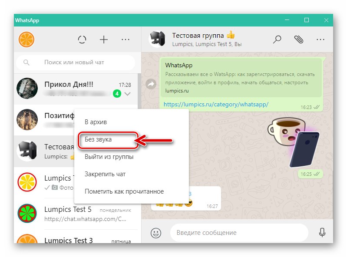The height and width of the screenshot is (257, 347).
Task: Open the emoji picker smiley
Action: (156, 233)
